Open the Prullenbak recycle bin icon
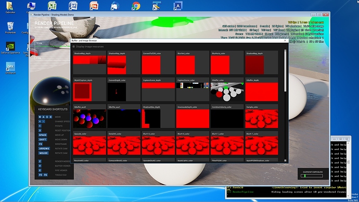The image size is (359, 202). pos(10,28)
